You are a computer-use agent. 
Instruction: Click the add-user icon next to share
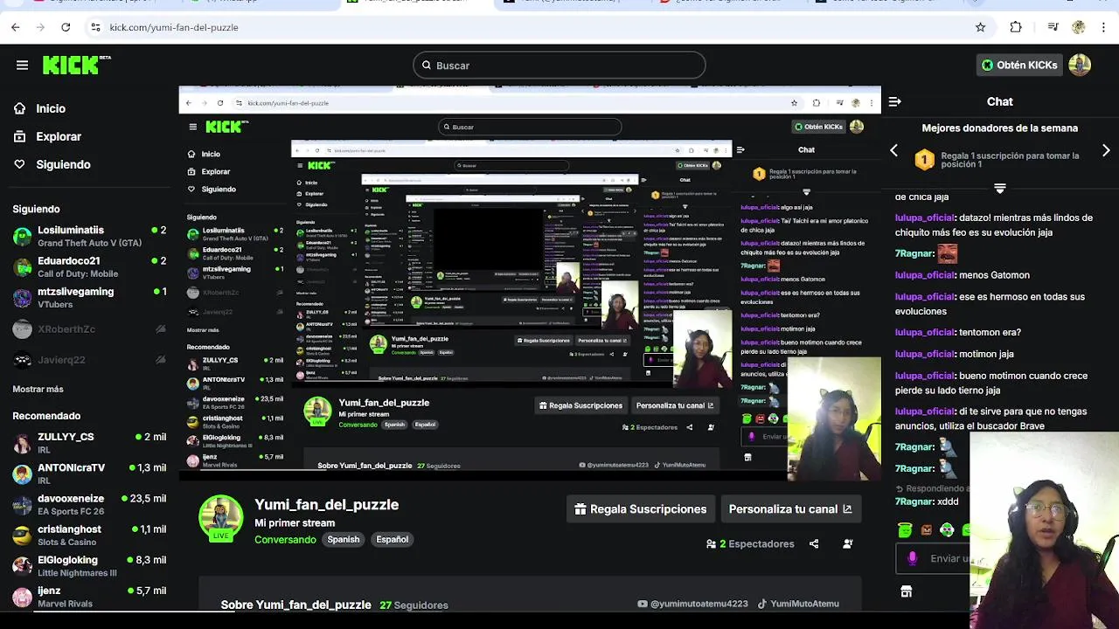(848, 543)
